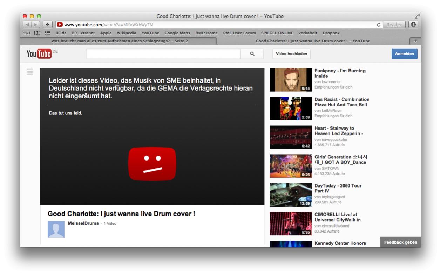
Task: Open the Das Racist video thumbnail
Action: [291, 109]
